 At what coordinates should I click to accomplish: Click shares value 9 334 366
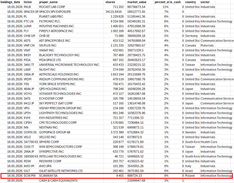pyautogui.click(x=115, y=21)
